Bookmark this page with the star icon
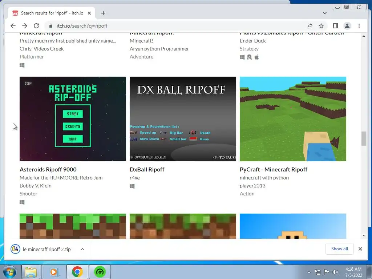 (x=321, y=26)
